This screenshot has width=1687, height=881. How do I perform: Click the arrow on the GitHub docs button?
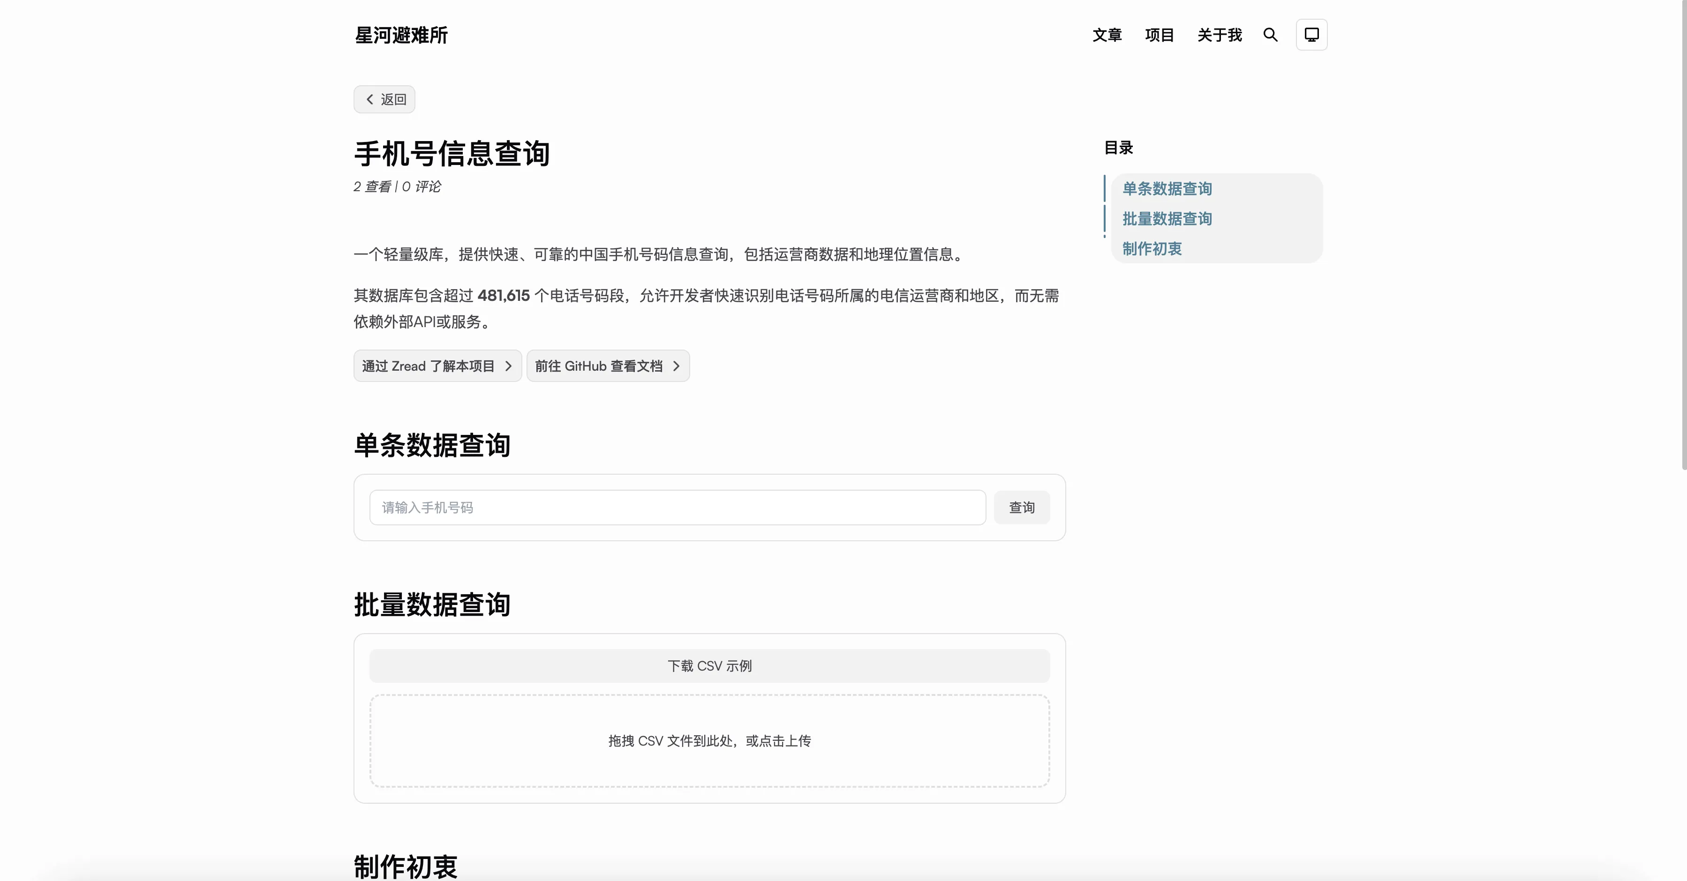click(677, 366)
